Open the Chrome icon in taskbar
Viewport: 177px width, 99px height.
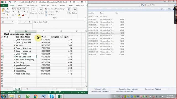point(36,97)
